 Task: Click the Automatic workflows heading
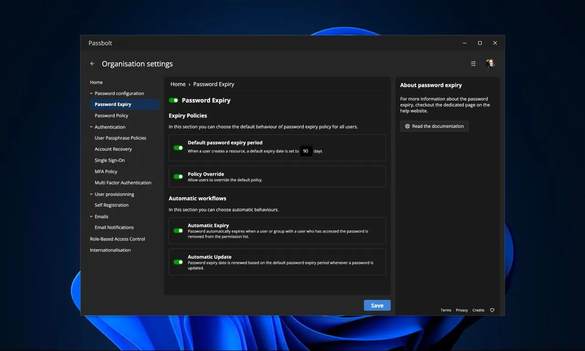pyautogui.click(x=197, y=199)
